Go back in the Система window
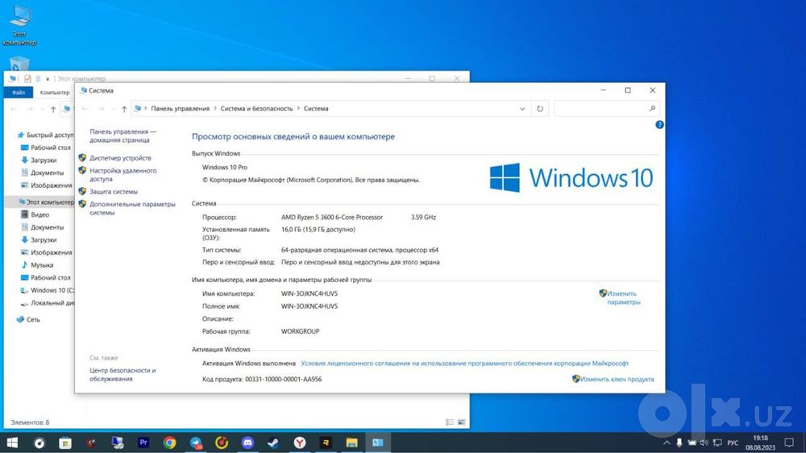Screen dimensions: 806x453 85,109
